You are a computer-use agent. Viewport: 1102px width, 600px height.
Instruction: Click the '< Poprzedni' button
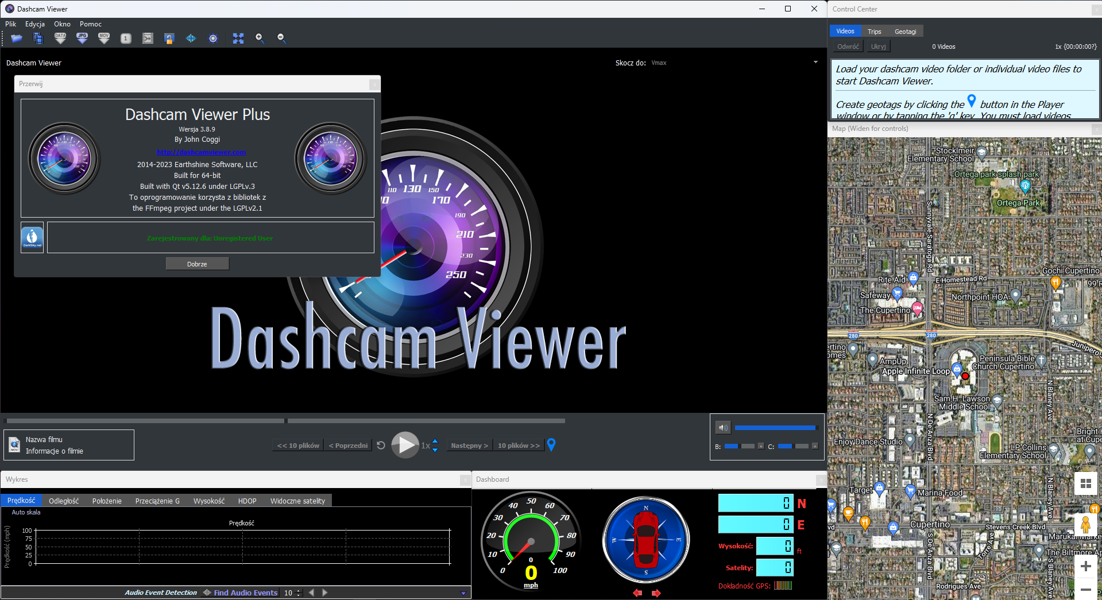348,446
